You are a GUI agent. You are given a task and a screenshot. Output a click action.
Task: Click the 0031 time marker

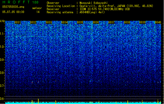pyautogui.click(x=17, y=22)
